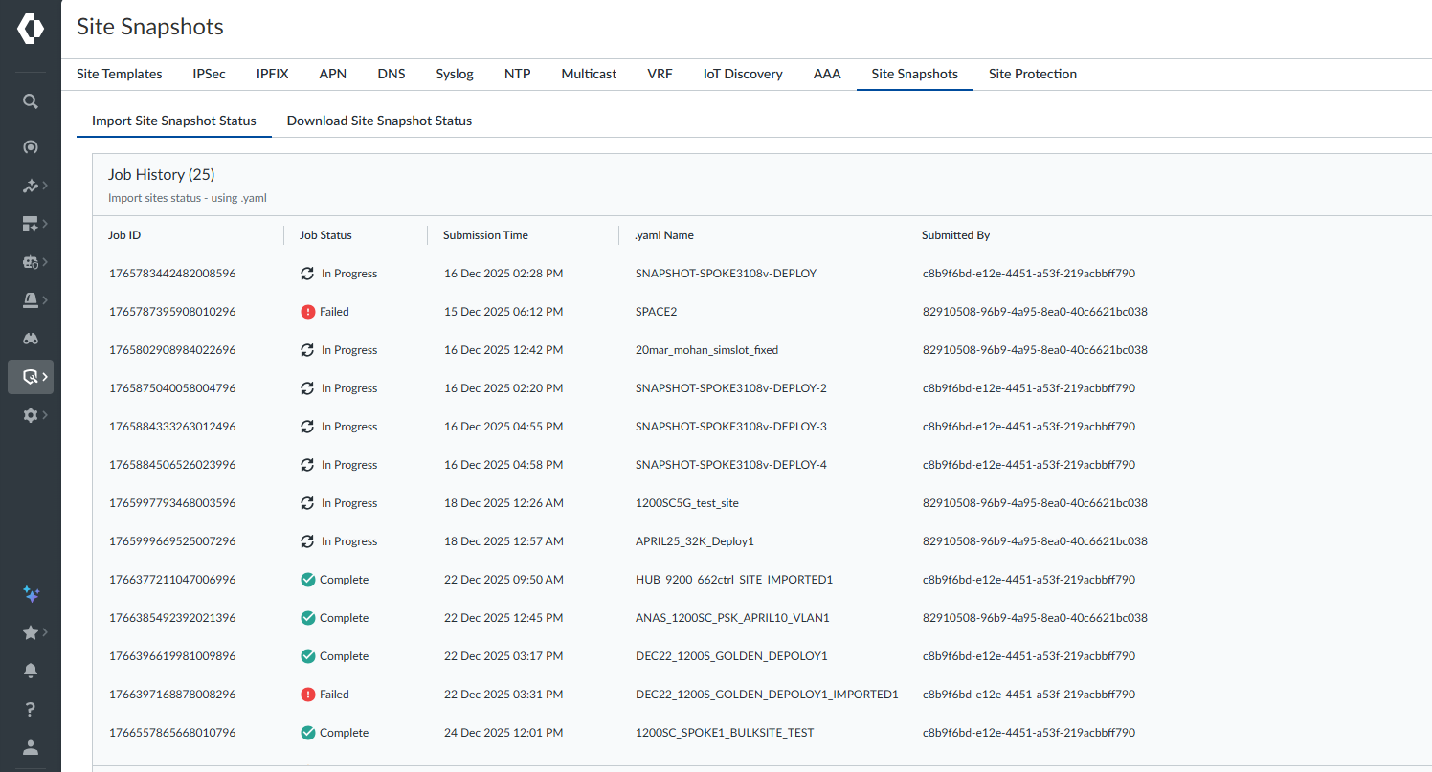Click the Submission Time column header

coord(485,235)
